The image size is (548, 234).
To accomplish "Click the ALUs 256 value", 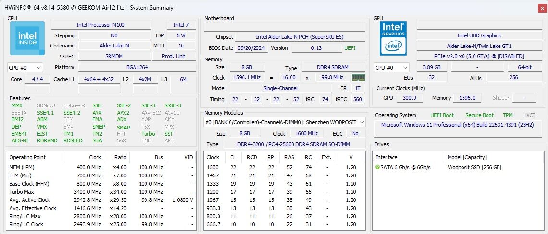I will tap(513, 77).
